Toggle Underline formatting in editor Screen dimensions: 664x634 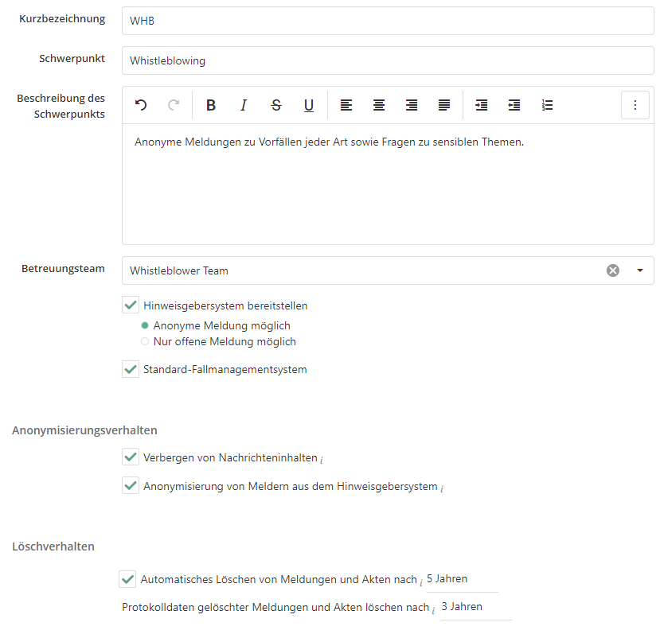click(x=309, y=105)
